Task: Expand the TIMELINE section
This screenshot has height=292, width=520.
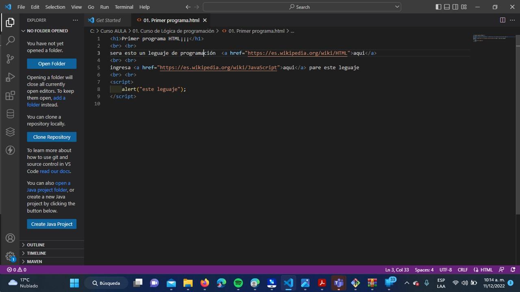Action: click(52, 253)
